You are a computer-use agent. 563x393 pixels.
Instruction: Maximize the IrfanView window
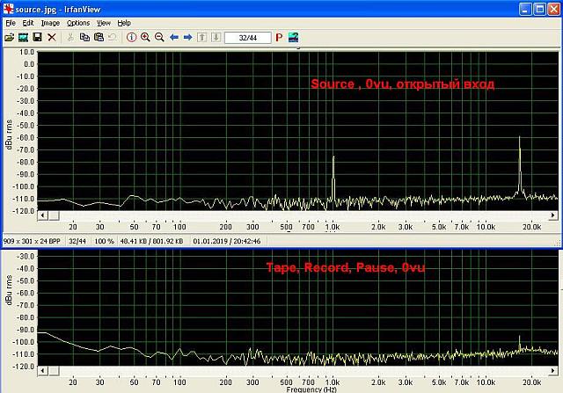(x=537, y=8)
